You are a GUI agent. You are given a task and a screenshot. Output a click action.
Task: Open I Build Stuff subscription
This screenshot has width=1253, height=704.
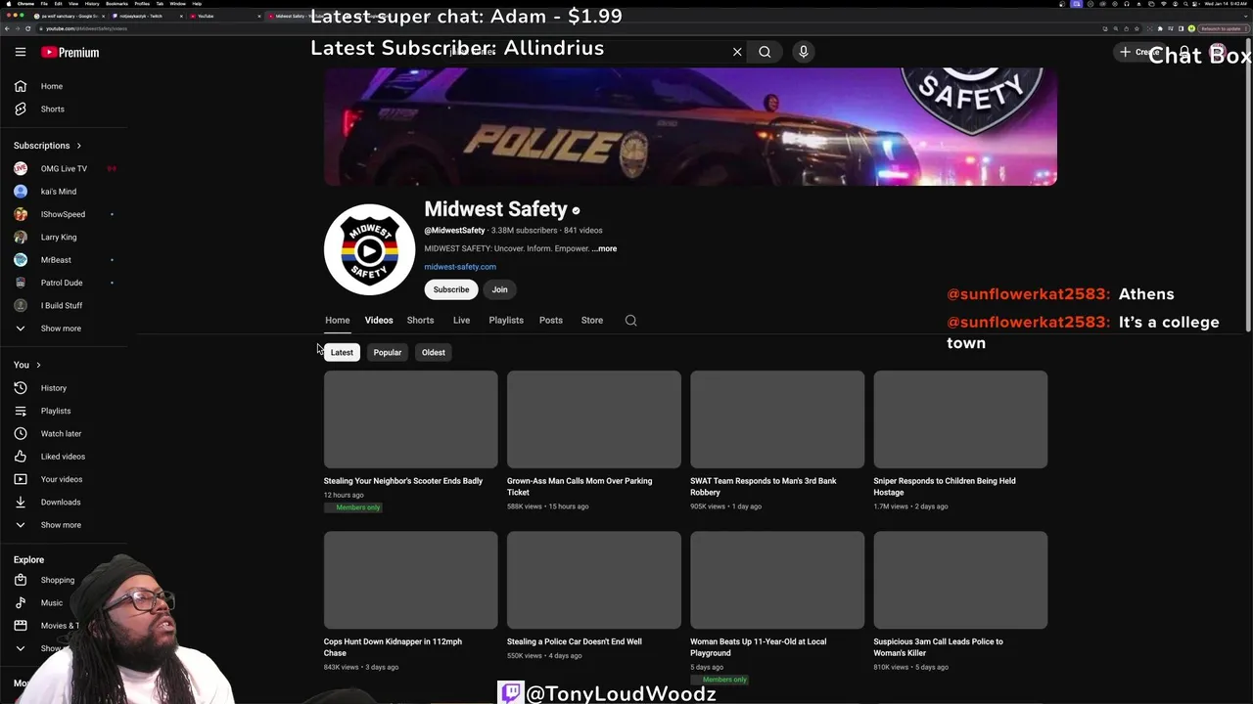pyautogui.click(x=64, y=305)
